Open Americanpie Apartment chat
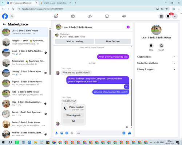 point(24,63)
